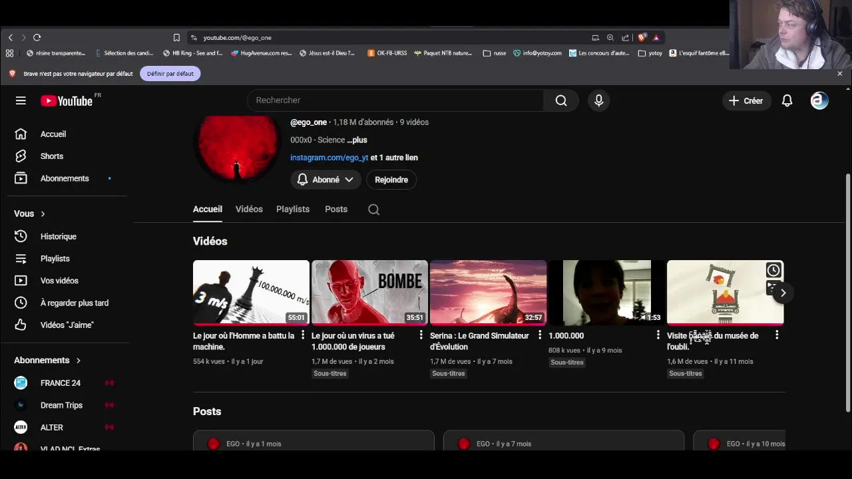Open the notifications bell in the header
The image size is (852, 479).
(x=787, y=100)
